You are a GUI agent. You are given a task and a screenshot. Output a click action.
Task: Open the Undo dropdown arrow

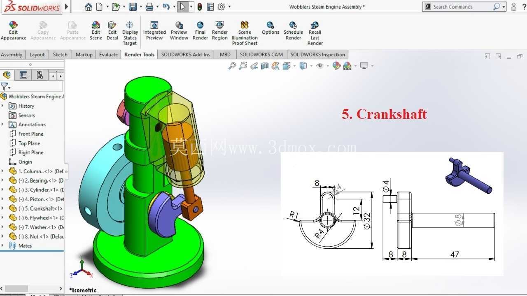pyautogui.click(x=174, y=7)
